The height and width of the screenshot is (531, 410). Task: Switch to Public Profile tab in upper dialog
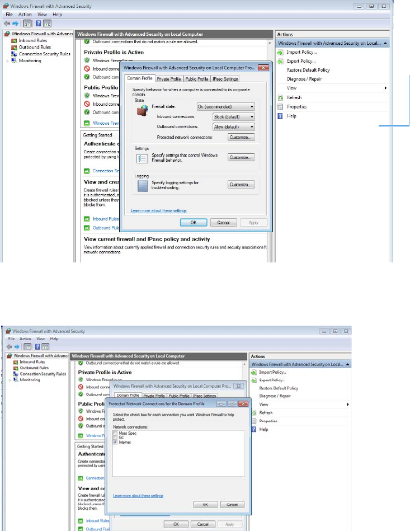196,79
